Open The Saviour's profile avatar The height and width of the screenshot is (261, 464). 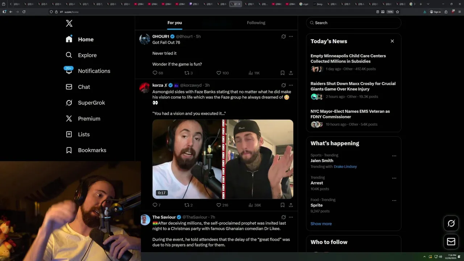(145, 220)
